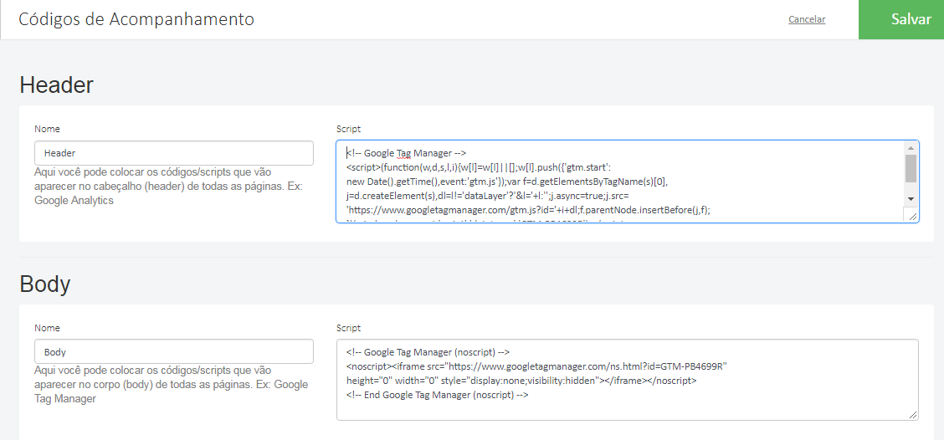This screenshot has height=440, width=944.
Task: Click the 'Header' section heading
Action: (57, 85)
